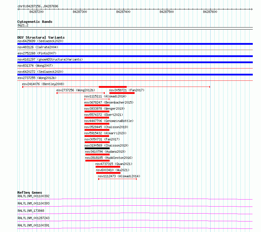
Task: Click RALYL|NM_001287243 gene label
Action: (x=33, y=218)
